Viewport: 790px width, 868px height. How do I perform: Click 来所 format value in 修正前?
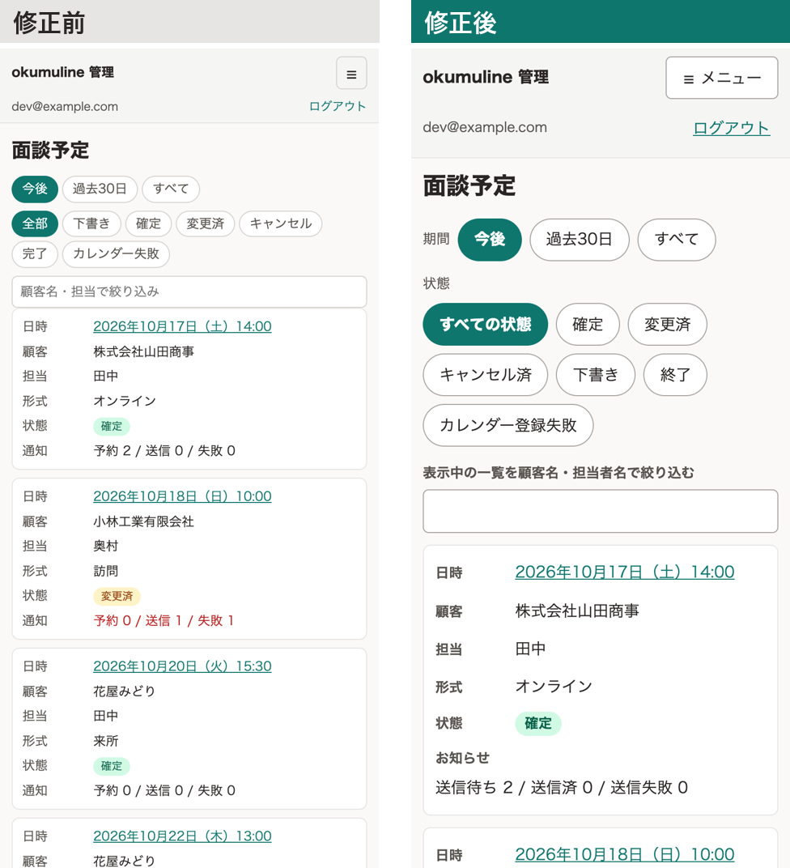(x=106, y=741)
